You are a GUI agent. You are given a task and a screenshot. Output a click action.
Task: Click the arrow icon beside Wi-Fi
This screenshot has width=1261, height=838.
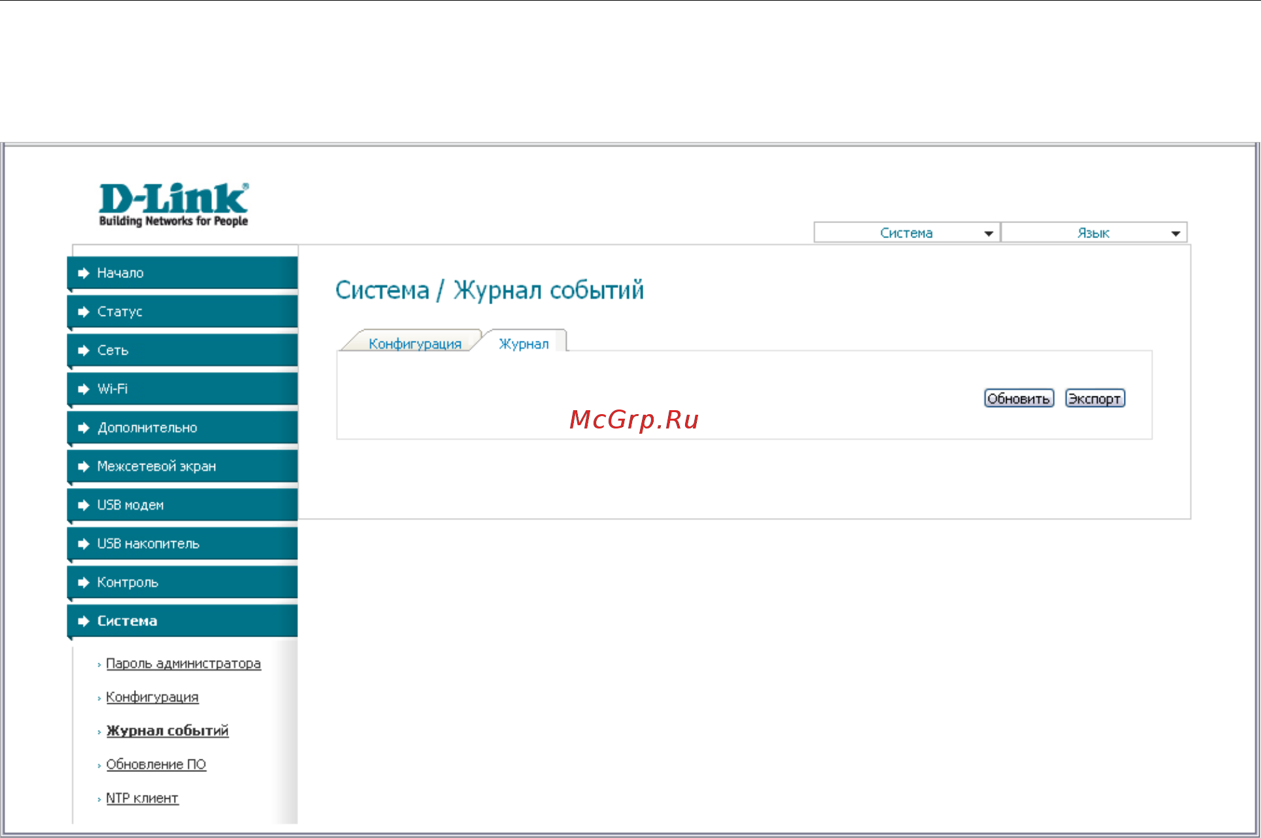pyautogui.click(x=83, y=389)
